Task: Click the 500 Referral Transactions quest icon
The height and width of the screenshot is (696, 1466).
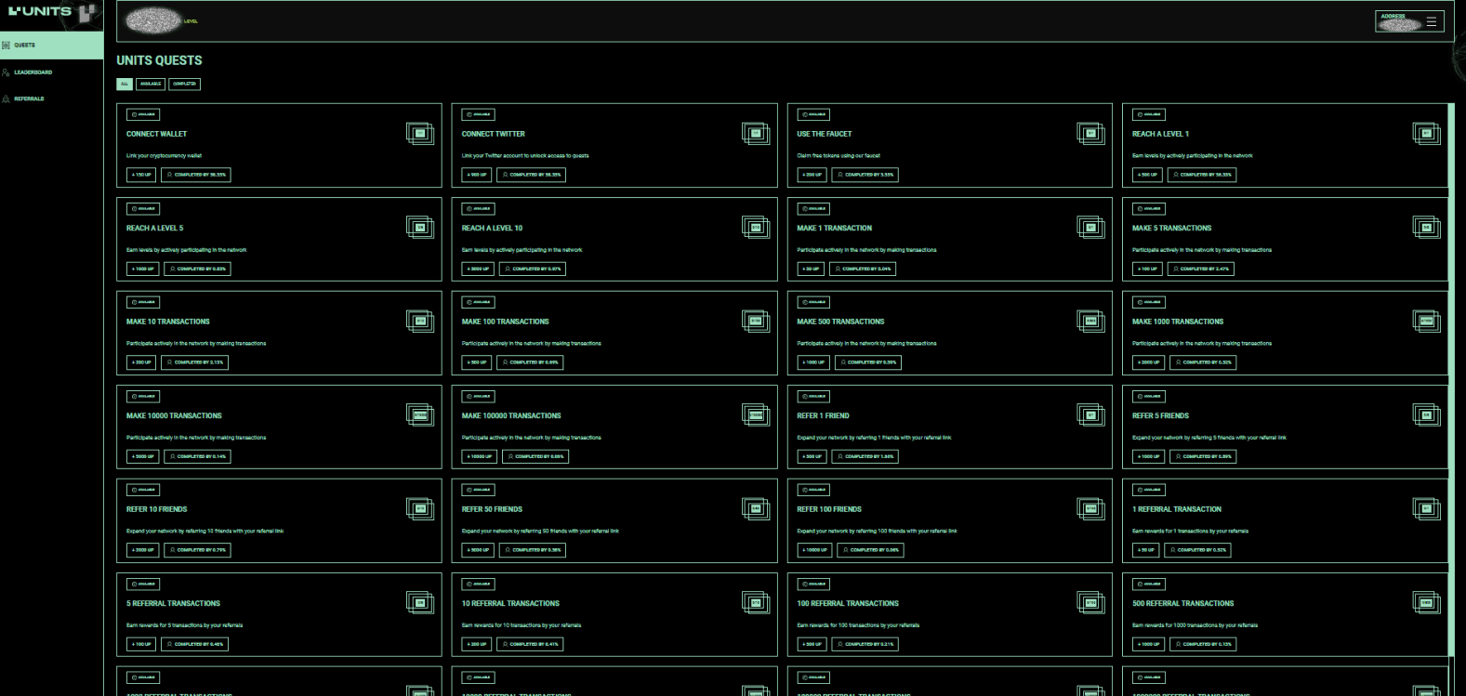Action: [x=1426, y=603]
